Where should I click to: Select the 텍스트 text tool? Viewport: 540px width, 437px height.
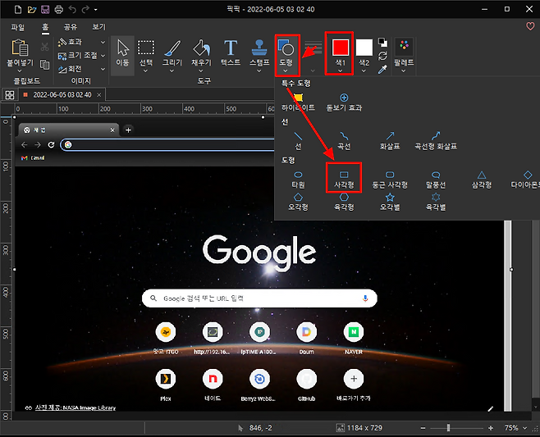click(x=231, y=54)
